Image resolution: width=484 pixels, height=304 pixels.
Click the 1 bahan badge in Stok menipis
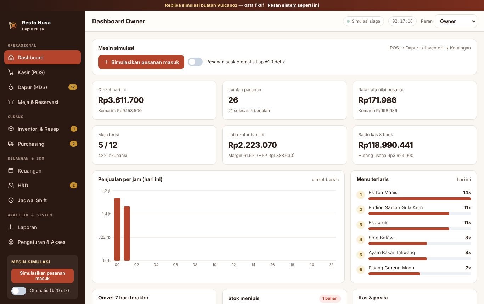tap(330, 298)
